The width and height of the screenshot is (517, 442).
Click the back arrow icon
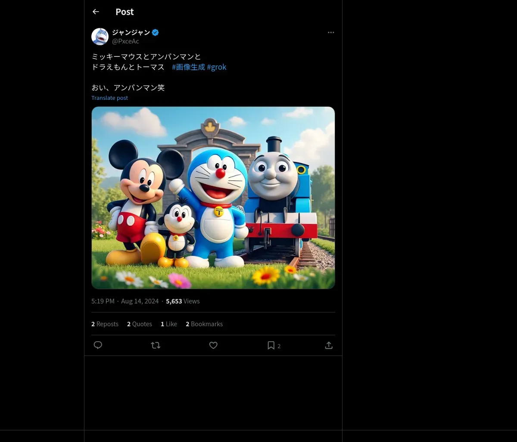point(96,12)
